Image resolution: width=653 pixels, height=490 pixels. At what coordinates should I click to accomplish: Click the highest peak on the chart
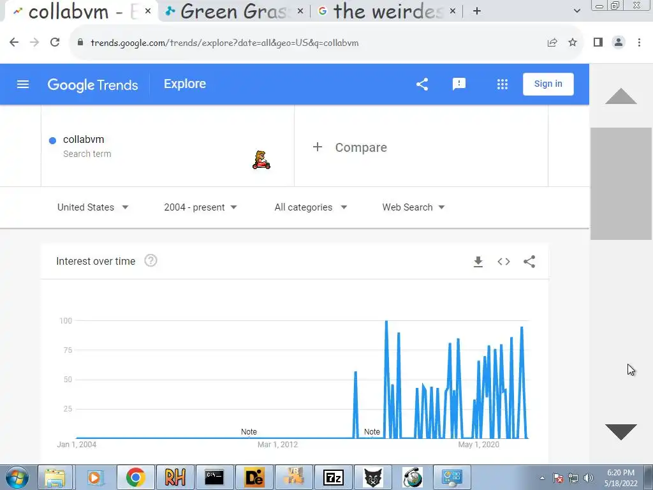tap(386, 322)
